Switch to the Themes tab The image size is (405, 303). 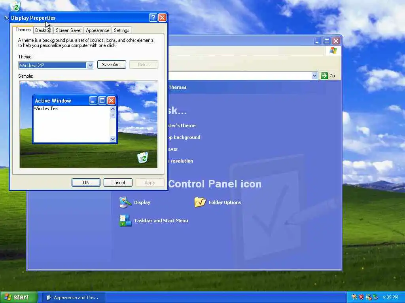point(23,30)
